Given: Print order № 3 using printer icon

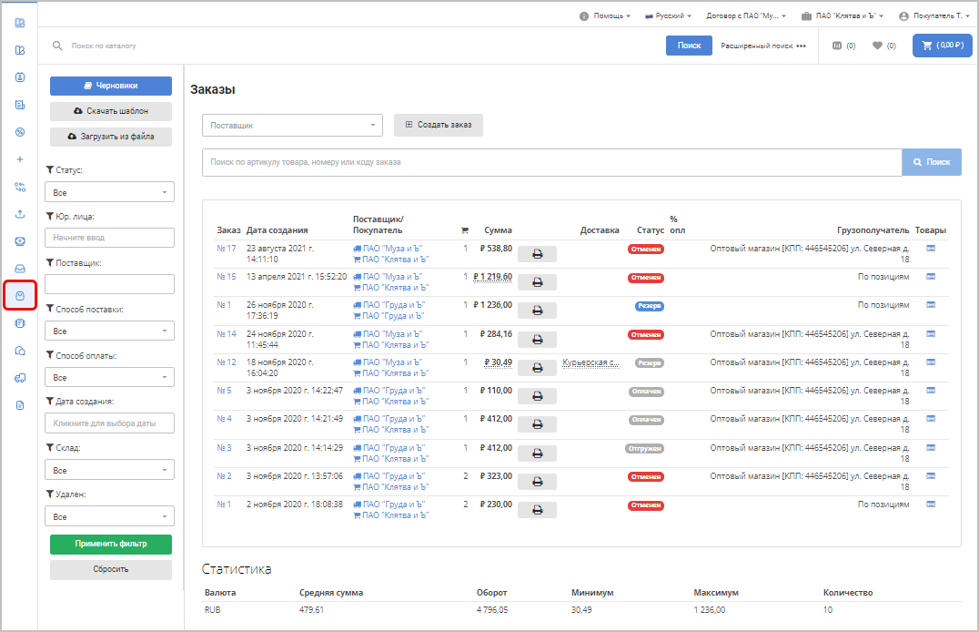Looking at the screenshot, I should coord(537,453).
